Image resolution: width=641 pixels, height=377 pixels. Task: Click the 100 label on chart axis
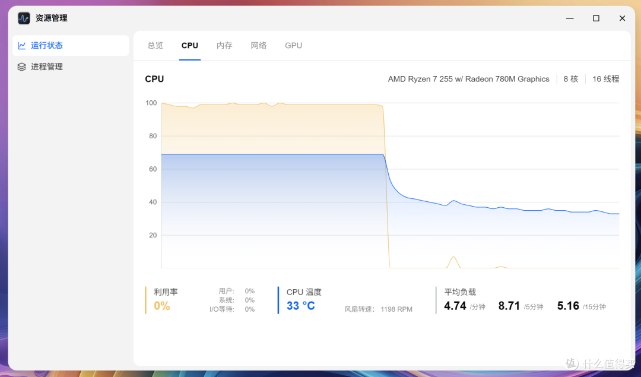(x=151, y=103)
